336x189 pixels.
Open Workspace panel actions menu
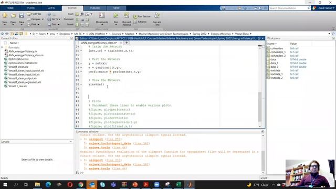[333, 38]
